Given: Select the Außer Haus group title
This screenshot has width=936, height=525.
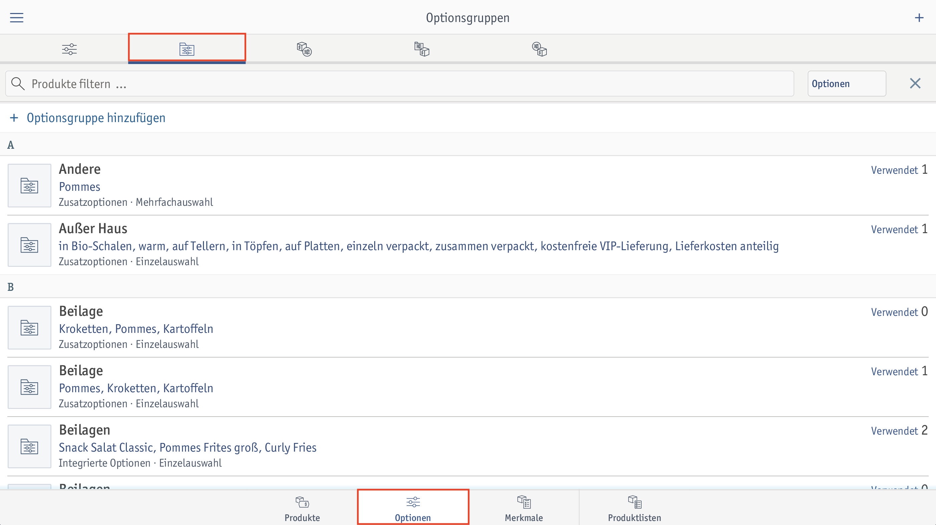Looking at the screenshot, I should point(93,229).
